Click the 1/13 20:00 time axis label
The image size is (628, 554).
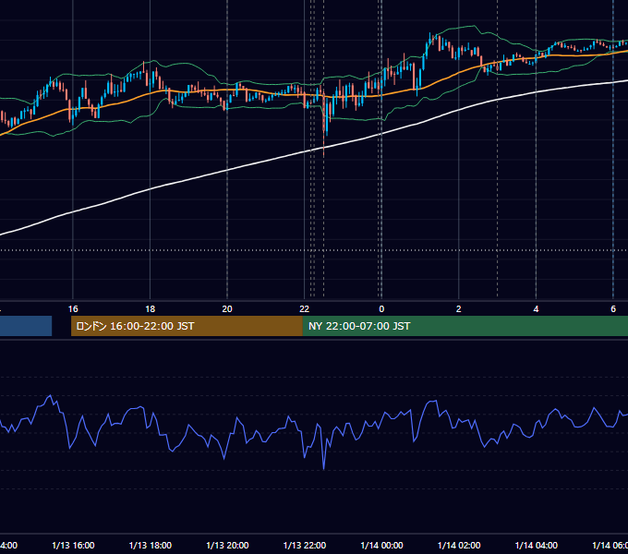tap(227, 545)
